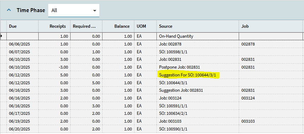Click Job column value 003103
304x134 pixels.
click(248, 121)
